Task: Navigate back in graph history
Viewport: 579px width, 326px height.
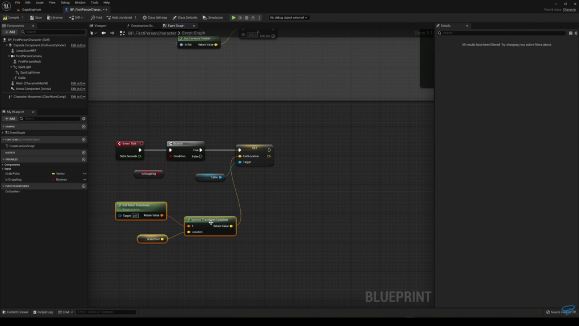Action: pyautogui.click(x=103, y=33)
